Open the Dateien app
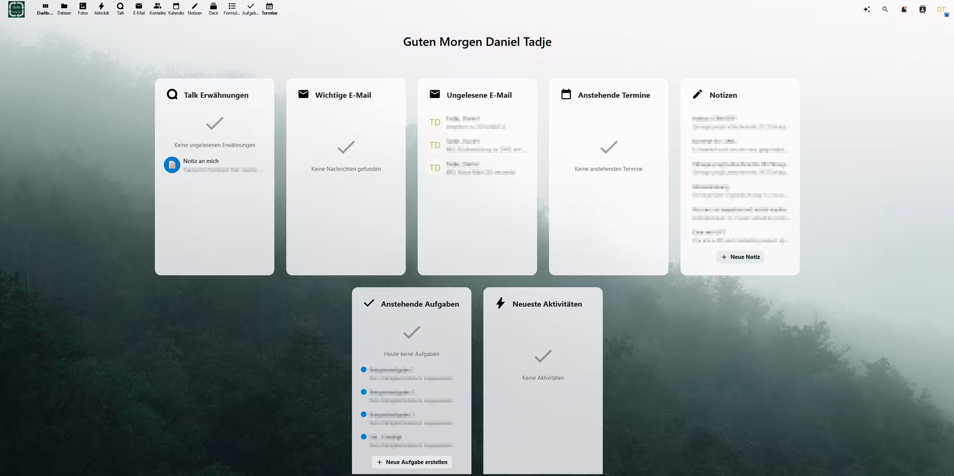Image resolution: width=954 pixels, height=476 pixels. coord(64,8)
